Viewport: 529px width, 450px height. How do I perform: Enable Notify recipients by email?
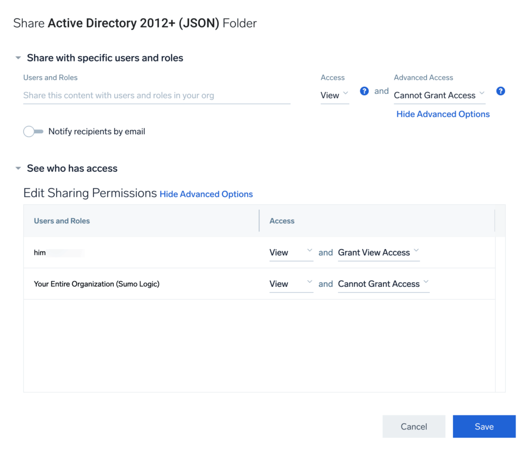pyautogui.click(x=33, y=131)
